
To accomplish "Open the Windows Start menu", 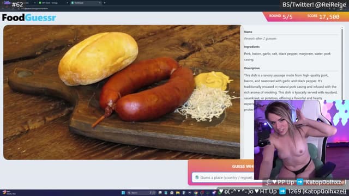I will coord(123,193).
